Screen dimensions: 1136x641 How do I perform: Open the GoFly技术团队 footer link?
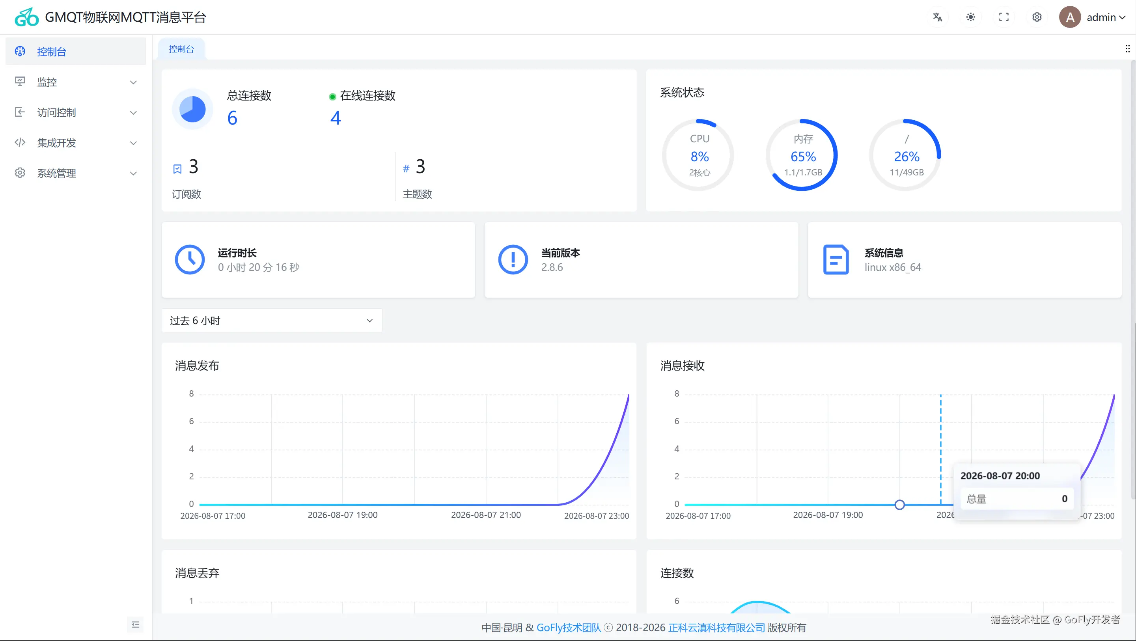[x=569, y=628]
